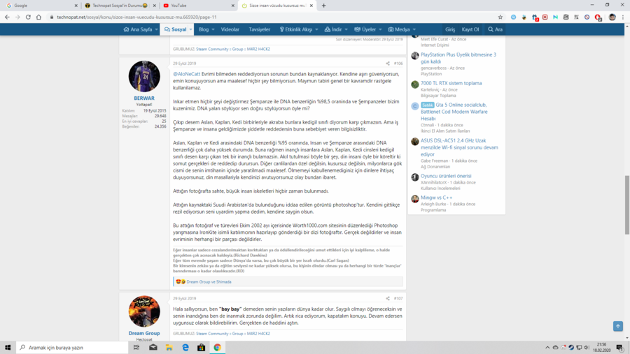
Task: Click the green N extension icon
Action: point(555,17)
